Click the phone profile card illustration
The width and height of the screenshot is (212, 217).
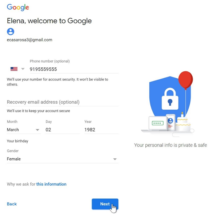pyautogui.click(x=170, y=122)
